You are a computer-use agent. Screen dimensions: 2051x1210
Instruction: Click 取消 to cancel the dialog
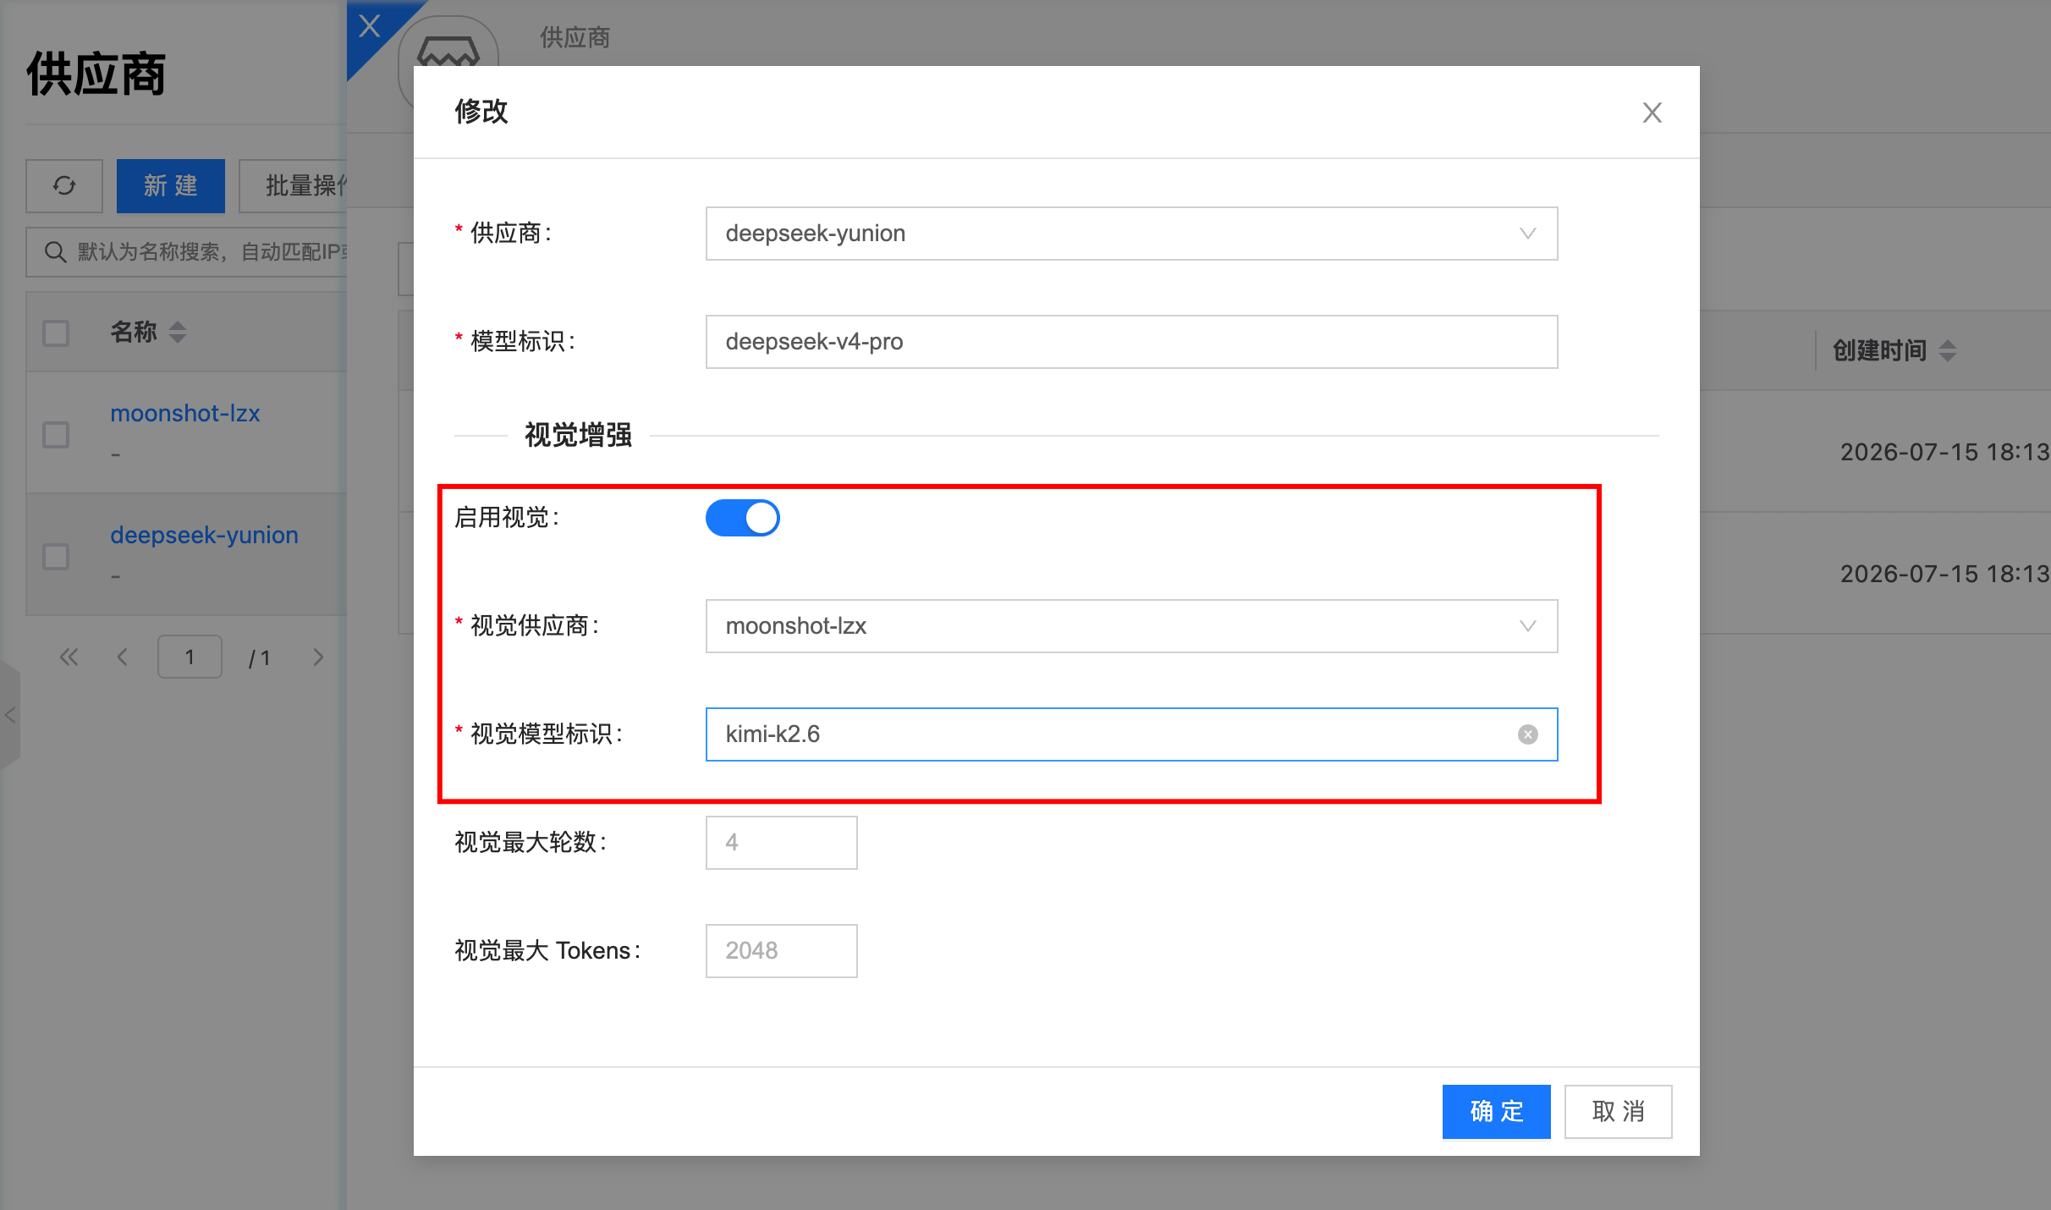(1618, 1111)
